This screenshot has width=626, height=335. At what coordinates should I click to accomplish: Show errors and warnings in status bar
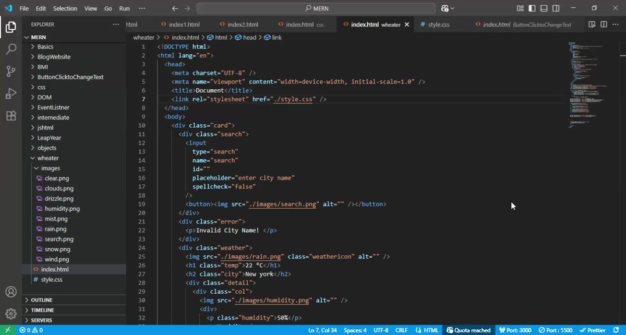pos(31,330)
